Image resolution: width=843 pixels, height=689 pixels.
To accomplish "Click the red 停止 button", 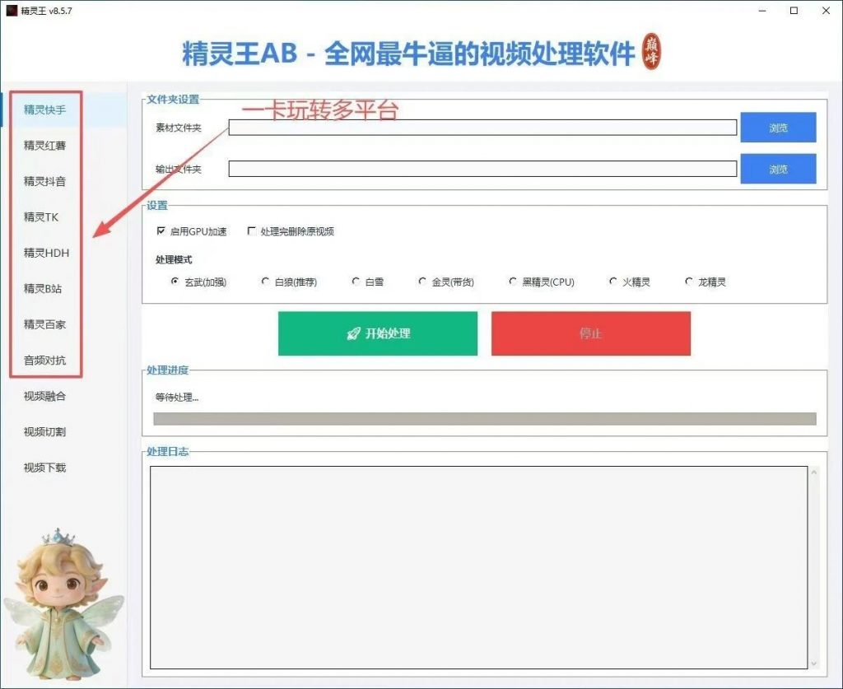I will click(591, 333).
